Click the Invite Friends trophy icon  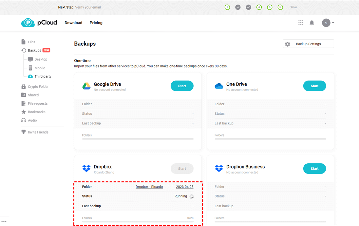point(24,132)
